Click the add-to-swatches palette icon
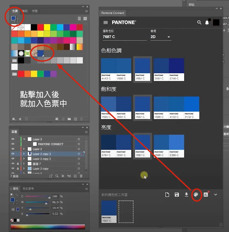Viewport: 229px width, 232px height. pyautogui.click(x=196, y=195)
